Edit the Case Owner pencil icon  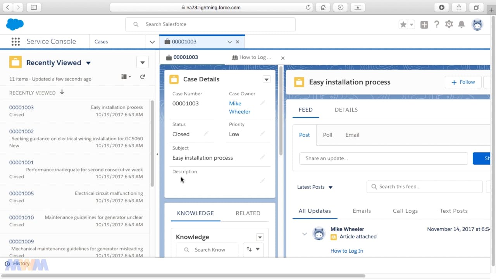263,103
